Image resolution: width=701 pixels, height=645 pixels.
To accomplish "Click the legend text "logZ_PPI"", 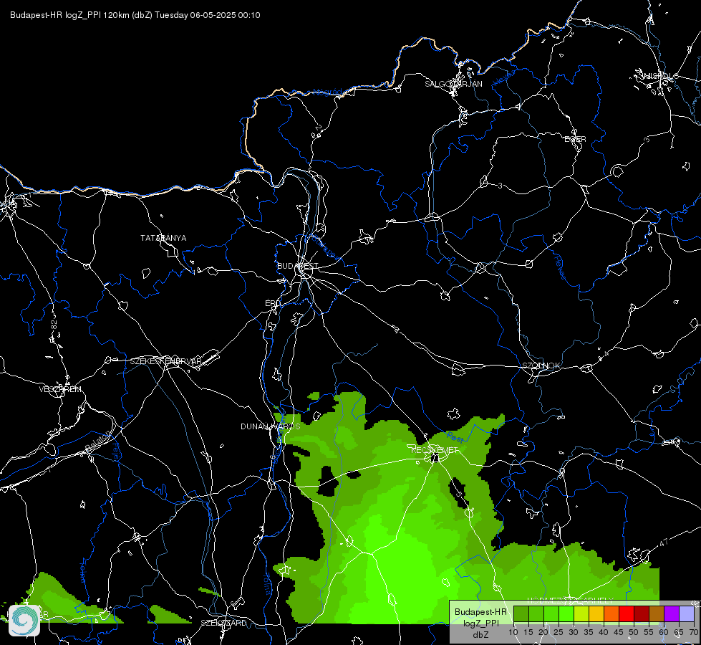I will click(480, 623).
